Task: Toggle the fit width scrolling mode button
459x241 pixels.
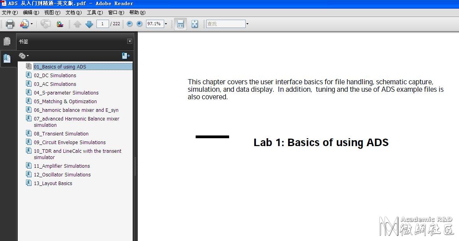Action: 181,24
